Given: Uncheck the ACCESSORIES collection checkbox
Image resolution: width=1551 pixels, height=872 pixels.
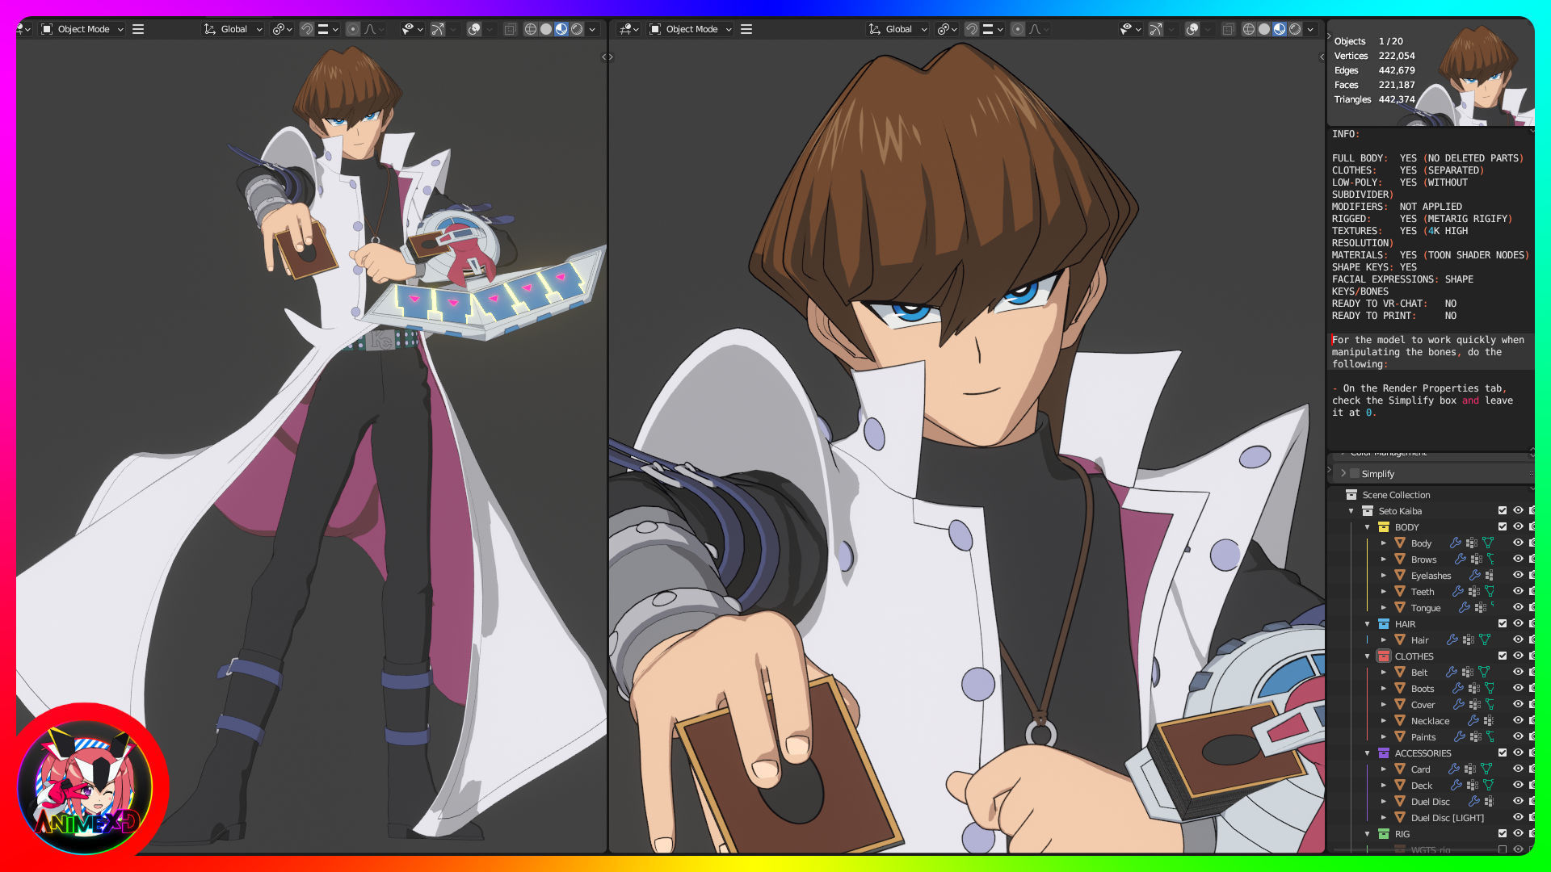Looking at the screenshot, I should click(1503, 753).
